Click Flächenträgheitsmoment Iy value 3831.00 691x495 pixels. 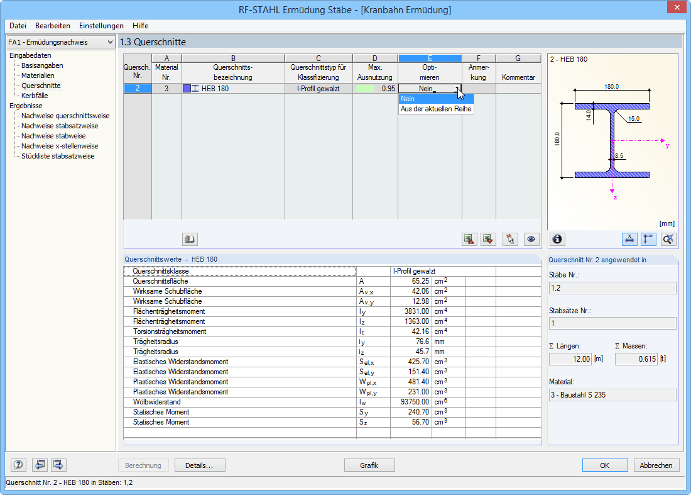click(x=417, y=311)
